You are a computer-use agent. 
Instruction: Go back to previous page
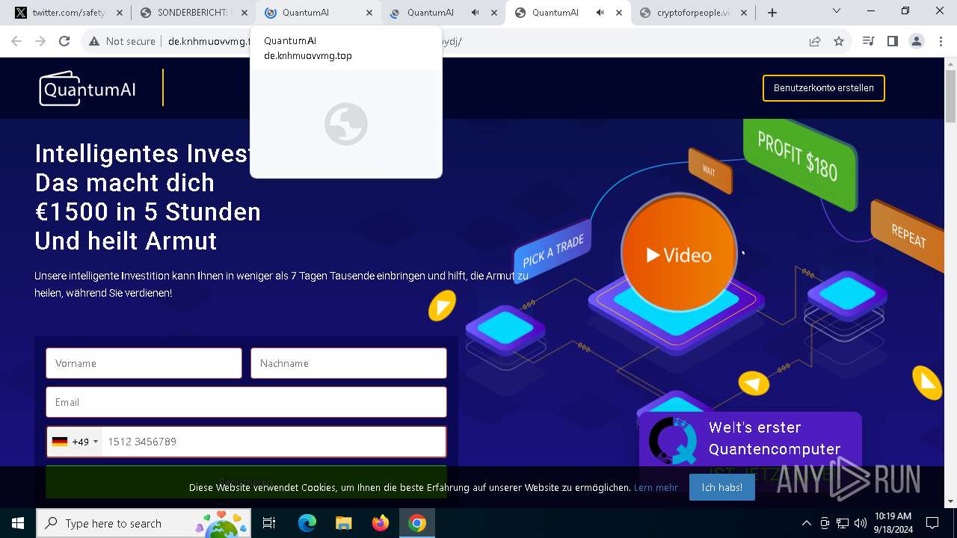coord(16,41)
